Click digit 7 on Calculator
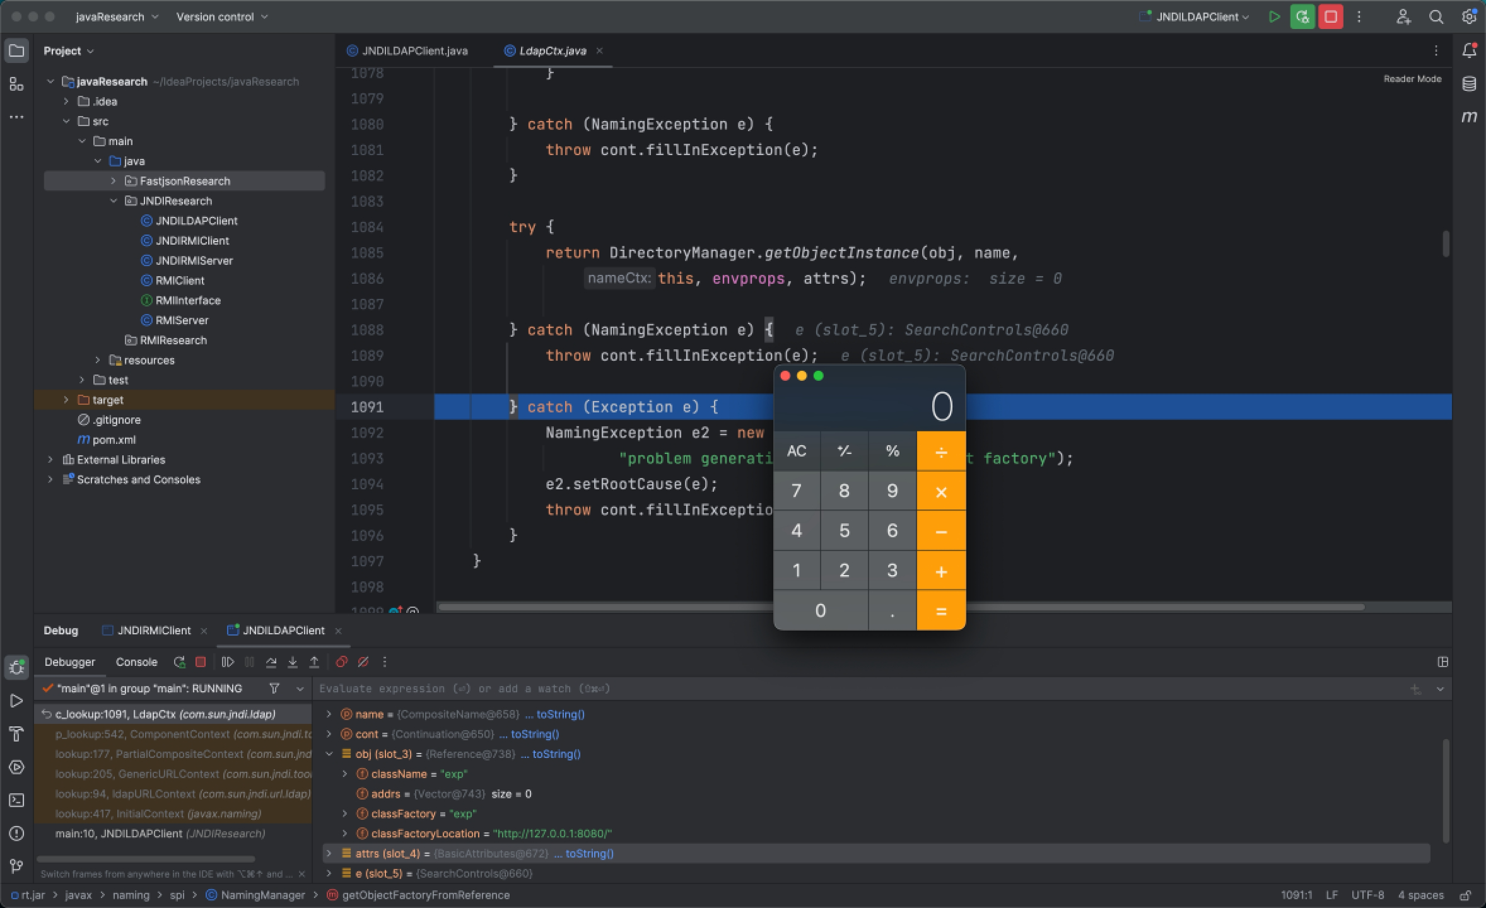The width and height of the screenshot is (1486, 908). pyautogui.click(x=797, y=491)
